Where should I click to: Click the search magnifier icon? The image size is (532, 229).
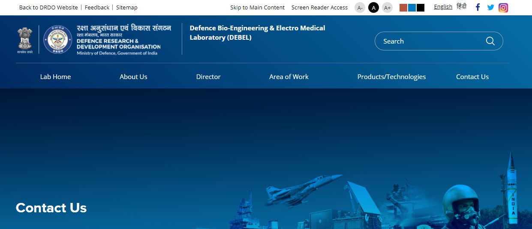(490, 41)
